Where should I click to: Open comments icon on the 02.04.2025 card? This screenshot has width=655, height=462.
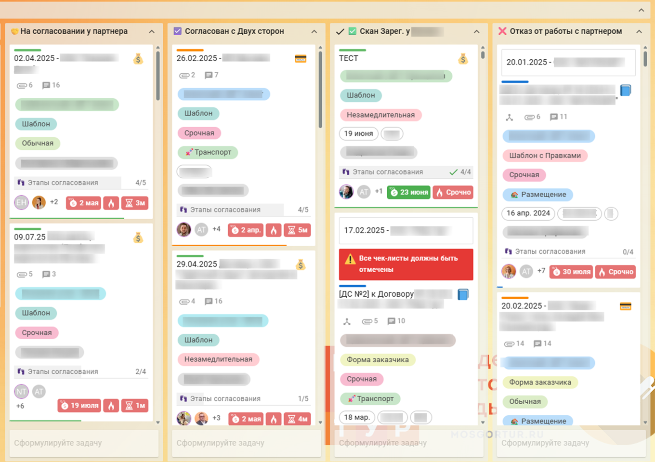point(46,85)
